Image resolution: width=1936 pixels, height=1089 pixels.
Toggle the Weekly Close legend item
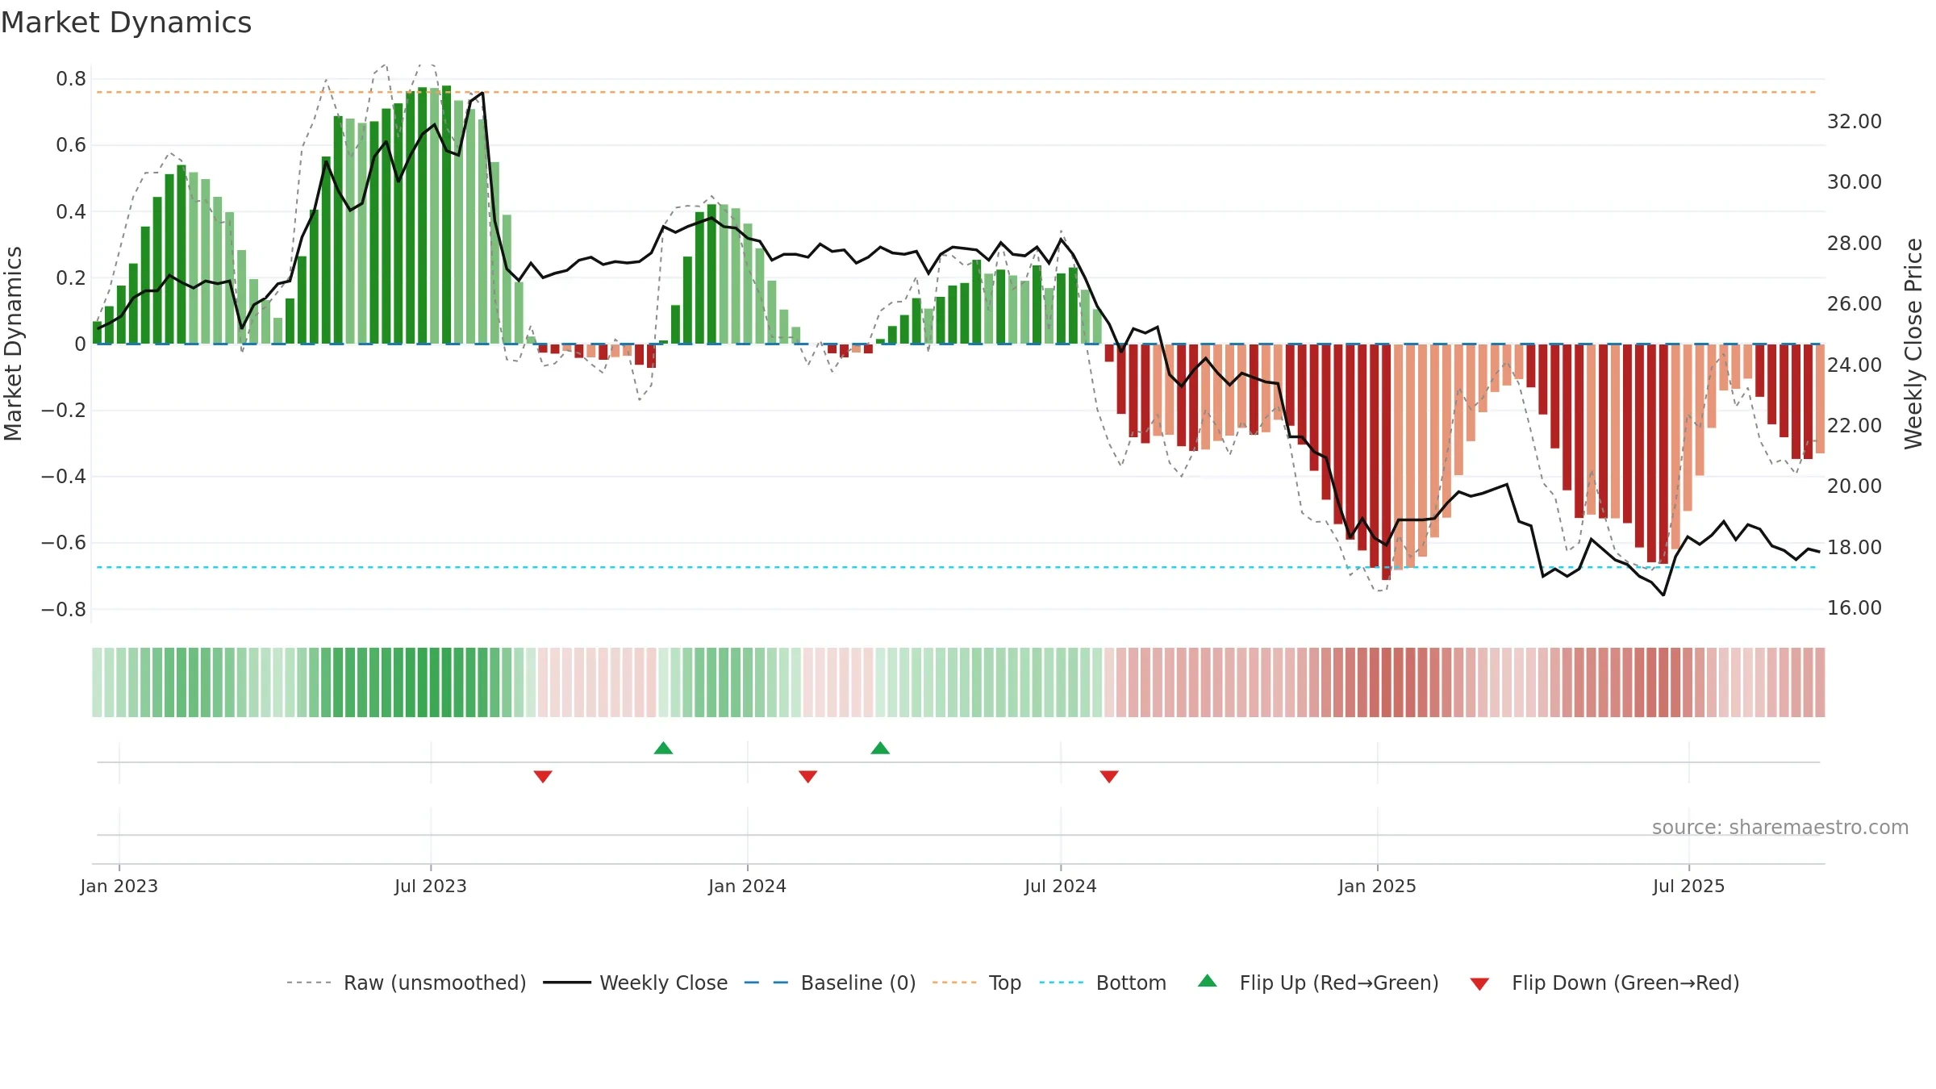coord(636,983)
